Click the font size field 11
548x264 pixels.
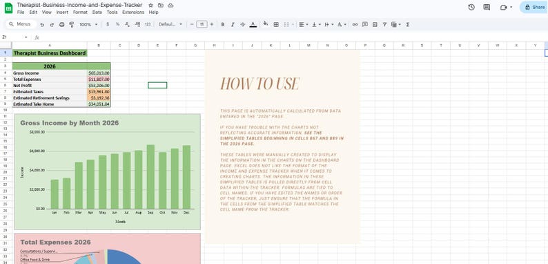(202, 24)
